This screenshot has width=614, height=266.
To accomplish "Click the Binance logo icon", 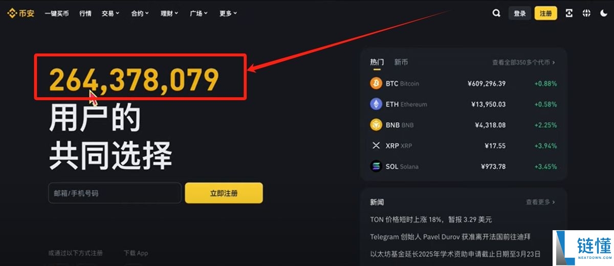I will click(x=12, y=14).
